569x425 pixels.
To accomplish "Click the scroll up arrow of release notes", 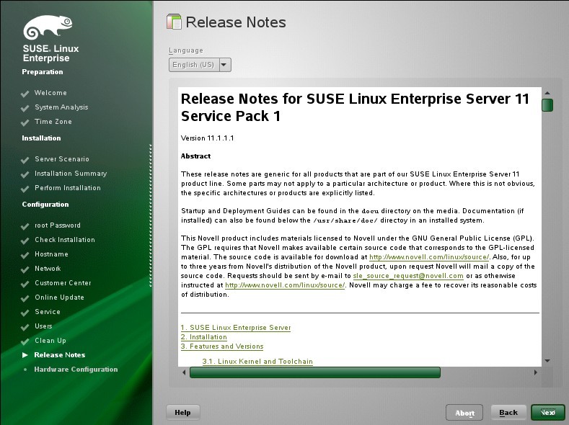I will 547,93.
